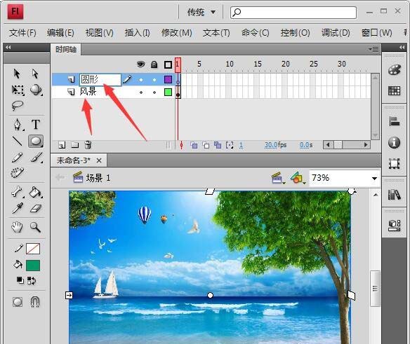Open the 传统 workspace dropdown
This screenshot has height=344, width=410.
pyautogui.click(x=201, y=12)
